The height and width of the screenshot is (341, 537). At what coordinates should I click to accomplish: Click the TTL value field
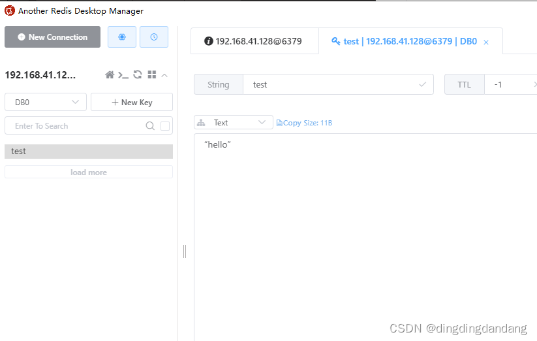(x=510, y=85)
